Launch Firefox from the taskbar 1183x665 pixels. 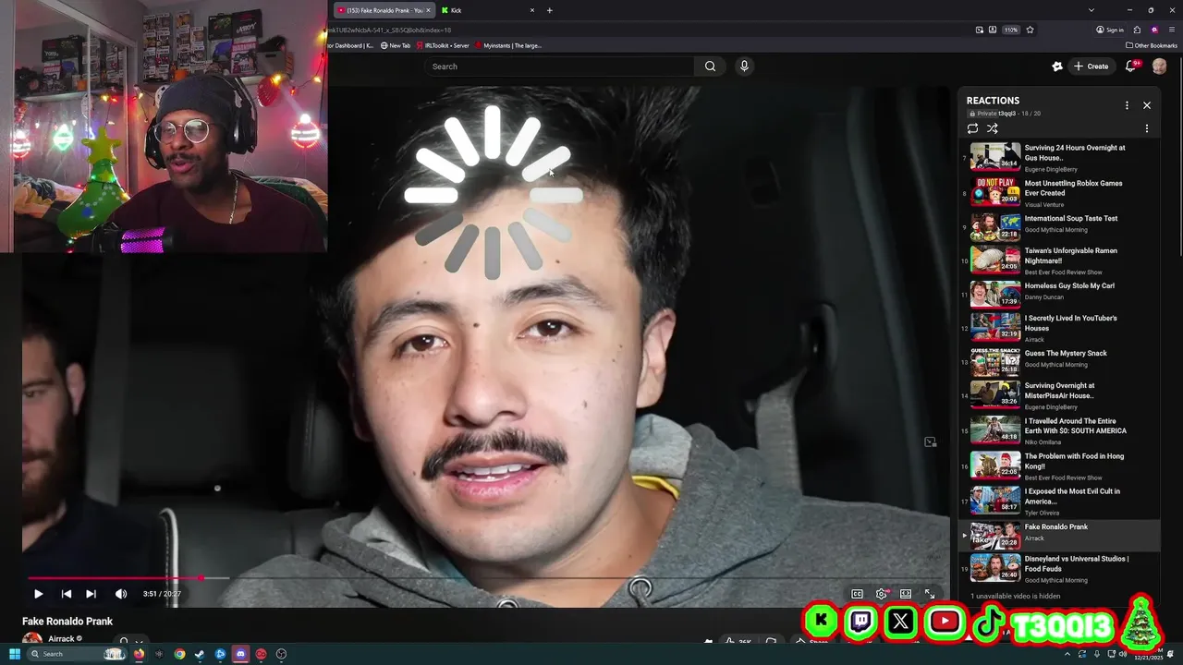click(139, 654)
